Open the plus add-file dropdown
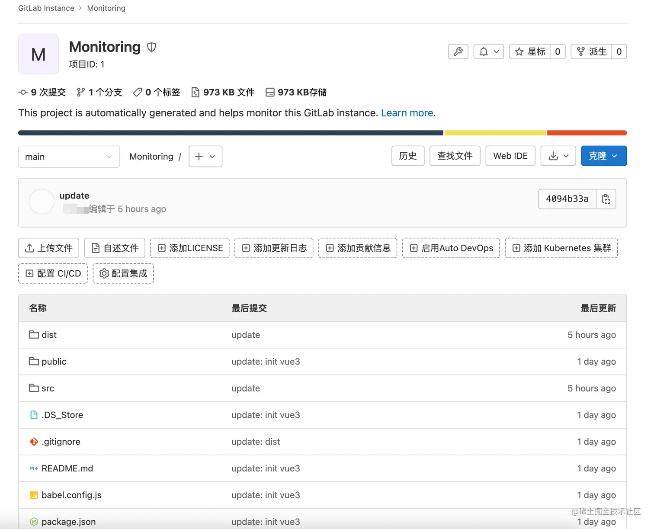This screenshot has height=529, width=654. [205, 157]
